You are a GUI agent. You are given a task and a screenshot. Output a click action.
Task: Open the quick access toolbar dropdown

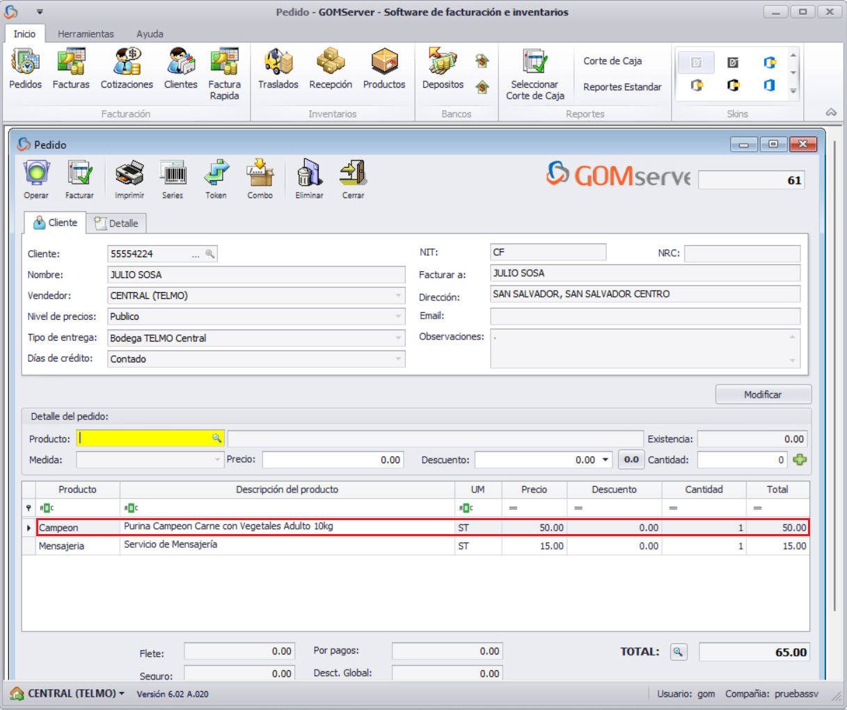point(40,12)
